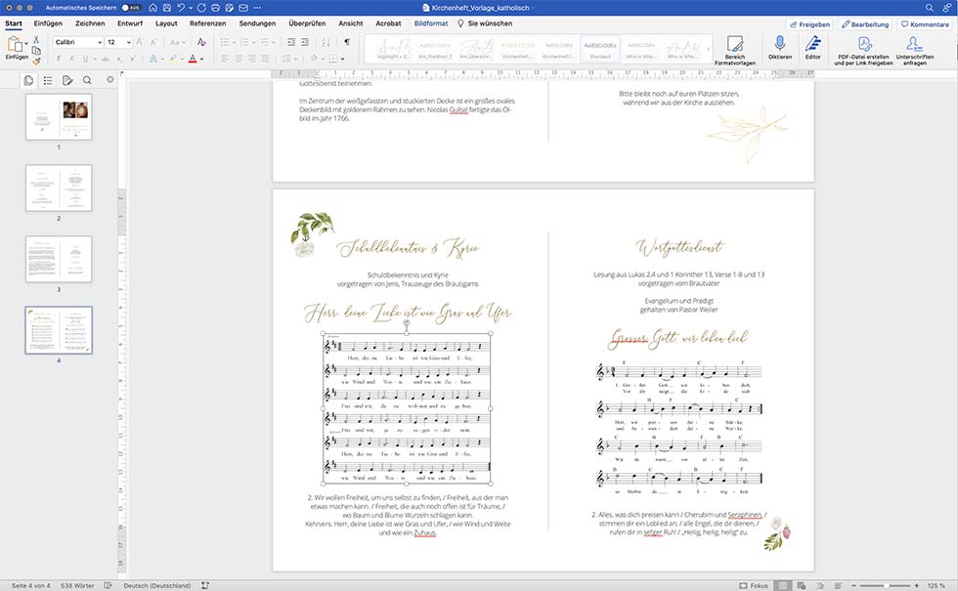
Task: Open the search tab in navigation pane
Action: tap(87, 80)
